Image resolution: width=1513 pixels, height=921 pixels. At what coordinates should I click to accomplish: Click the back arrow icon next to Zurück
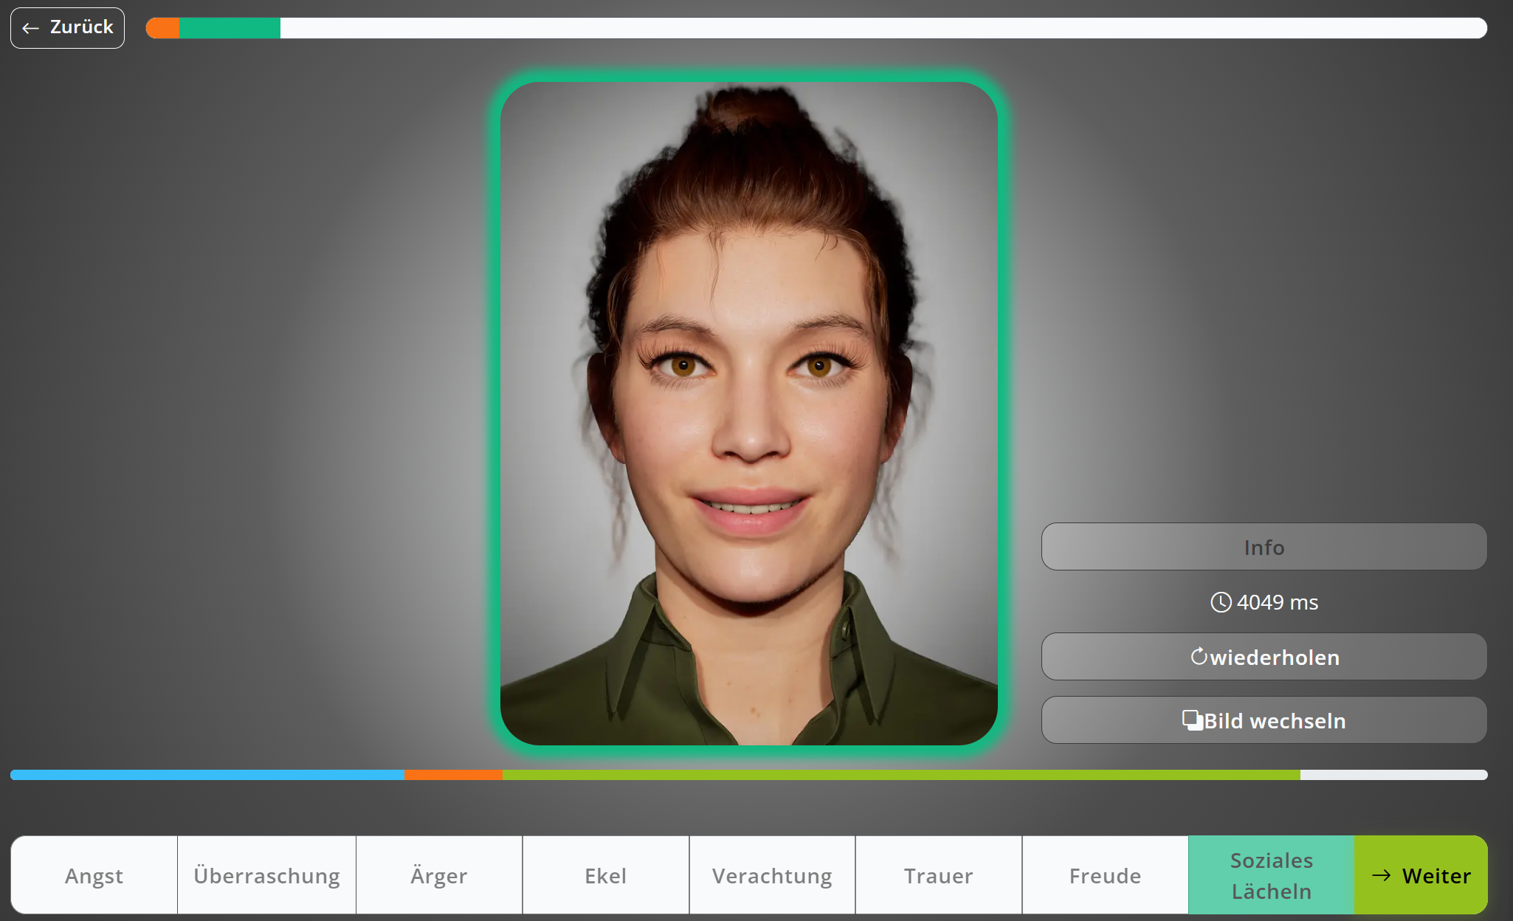point(30,28)
